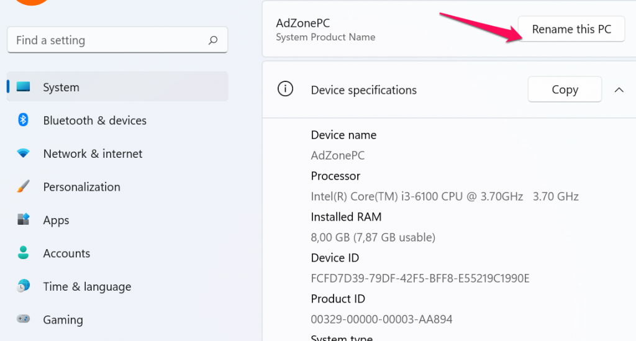Open Personalization settings
This screenshot has height=341, width=636.
(117, 186)
